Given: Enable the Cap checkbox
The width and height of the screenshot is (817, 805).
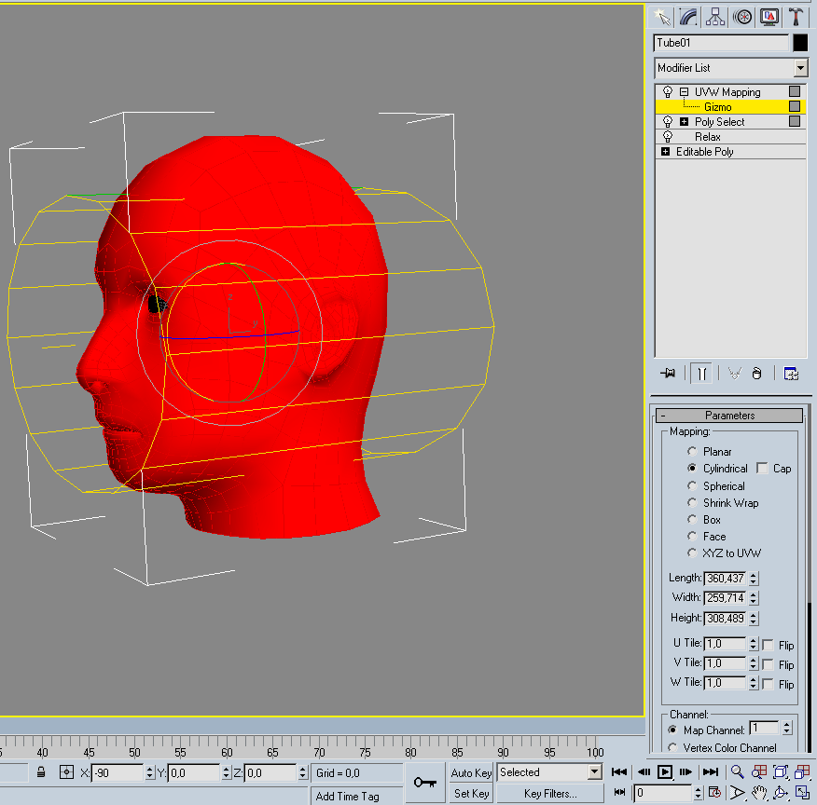Looking at the screenshot, I should tap(763, 469).
